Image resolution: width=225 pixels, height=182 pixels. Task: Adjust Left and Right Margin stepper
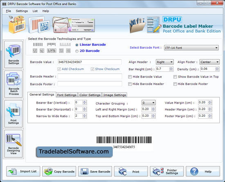click(153, 109)
